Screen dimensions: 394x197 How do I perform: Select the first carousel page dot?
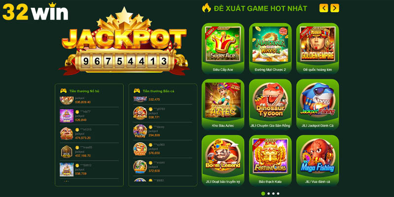coord(263,194)
